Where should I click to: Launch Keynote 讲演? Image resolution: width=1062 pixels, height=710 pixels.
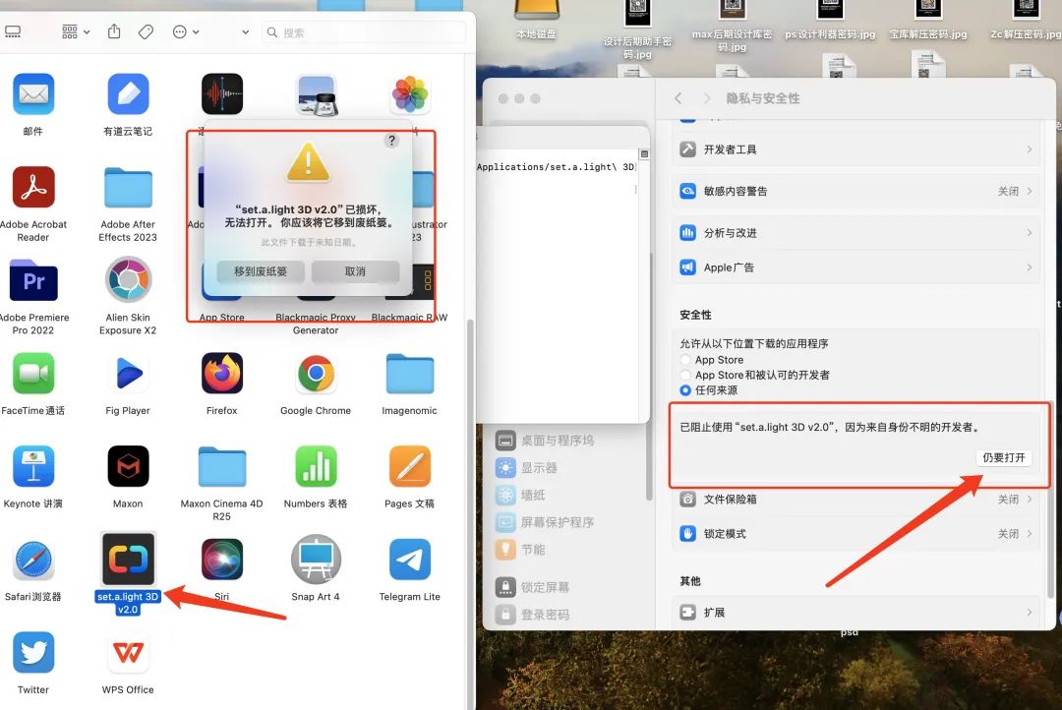click(33, 466)
